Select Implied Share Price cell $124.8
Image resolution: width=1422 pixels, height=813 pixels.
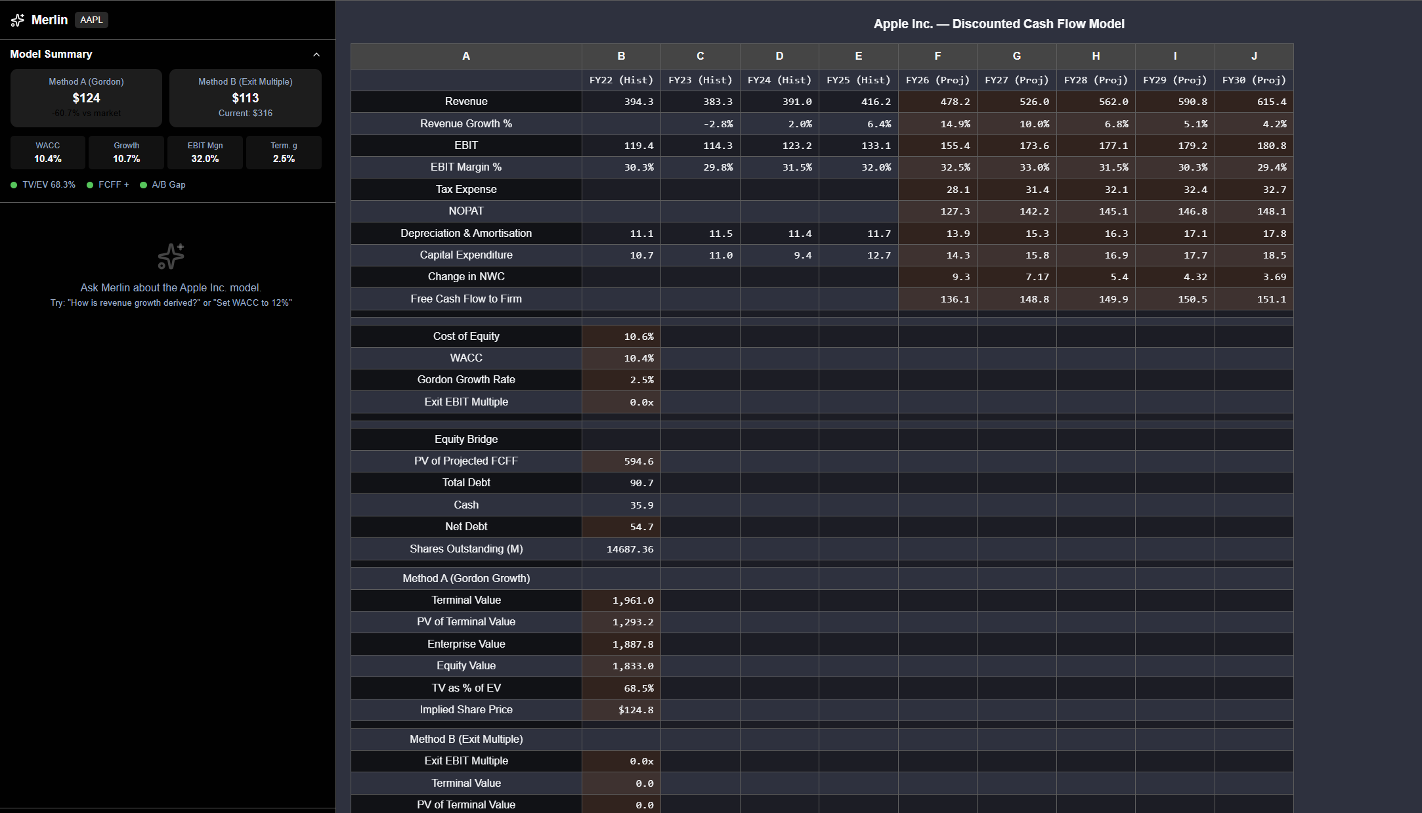pos(621,710)
